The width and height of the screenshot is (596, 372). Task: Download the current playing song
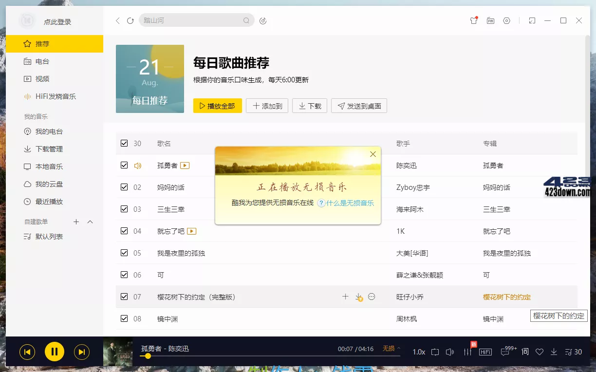click(x=554, y=352)
